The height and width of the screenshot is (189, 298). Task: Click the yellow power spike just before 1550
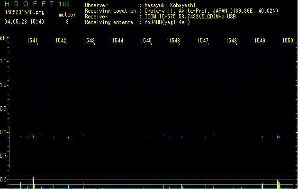[278, 184]
